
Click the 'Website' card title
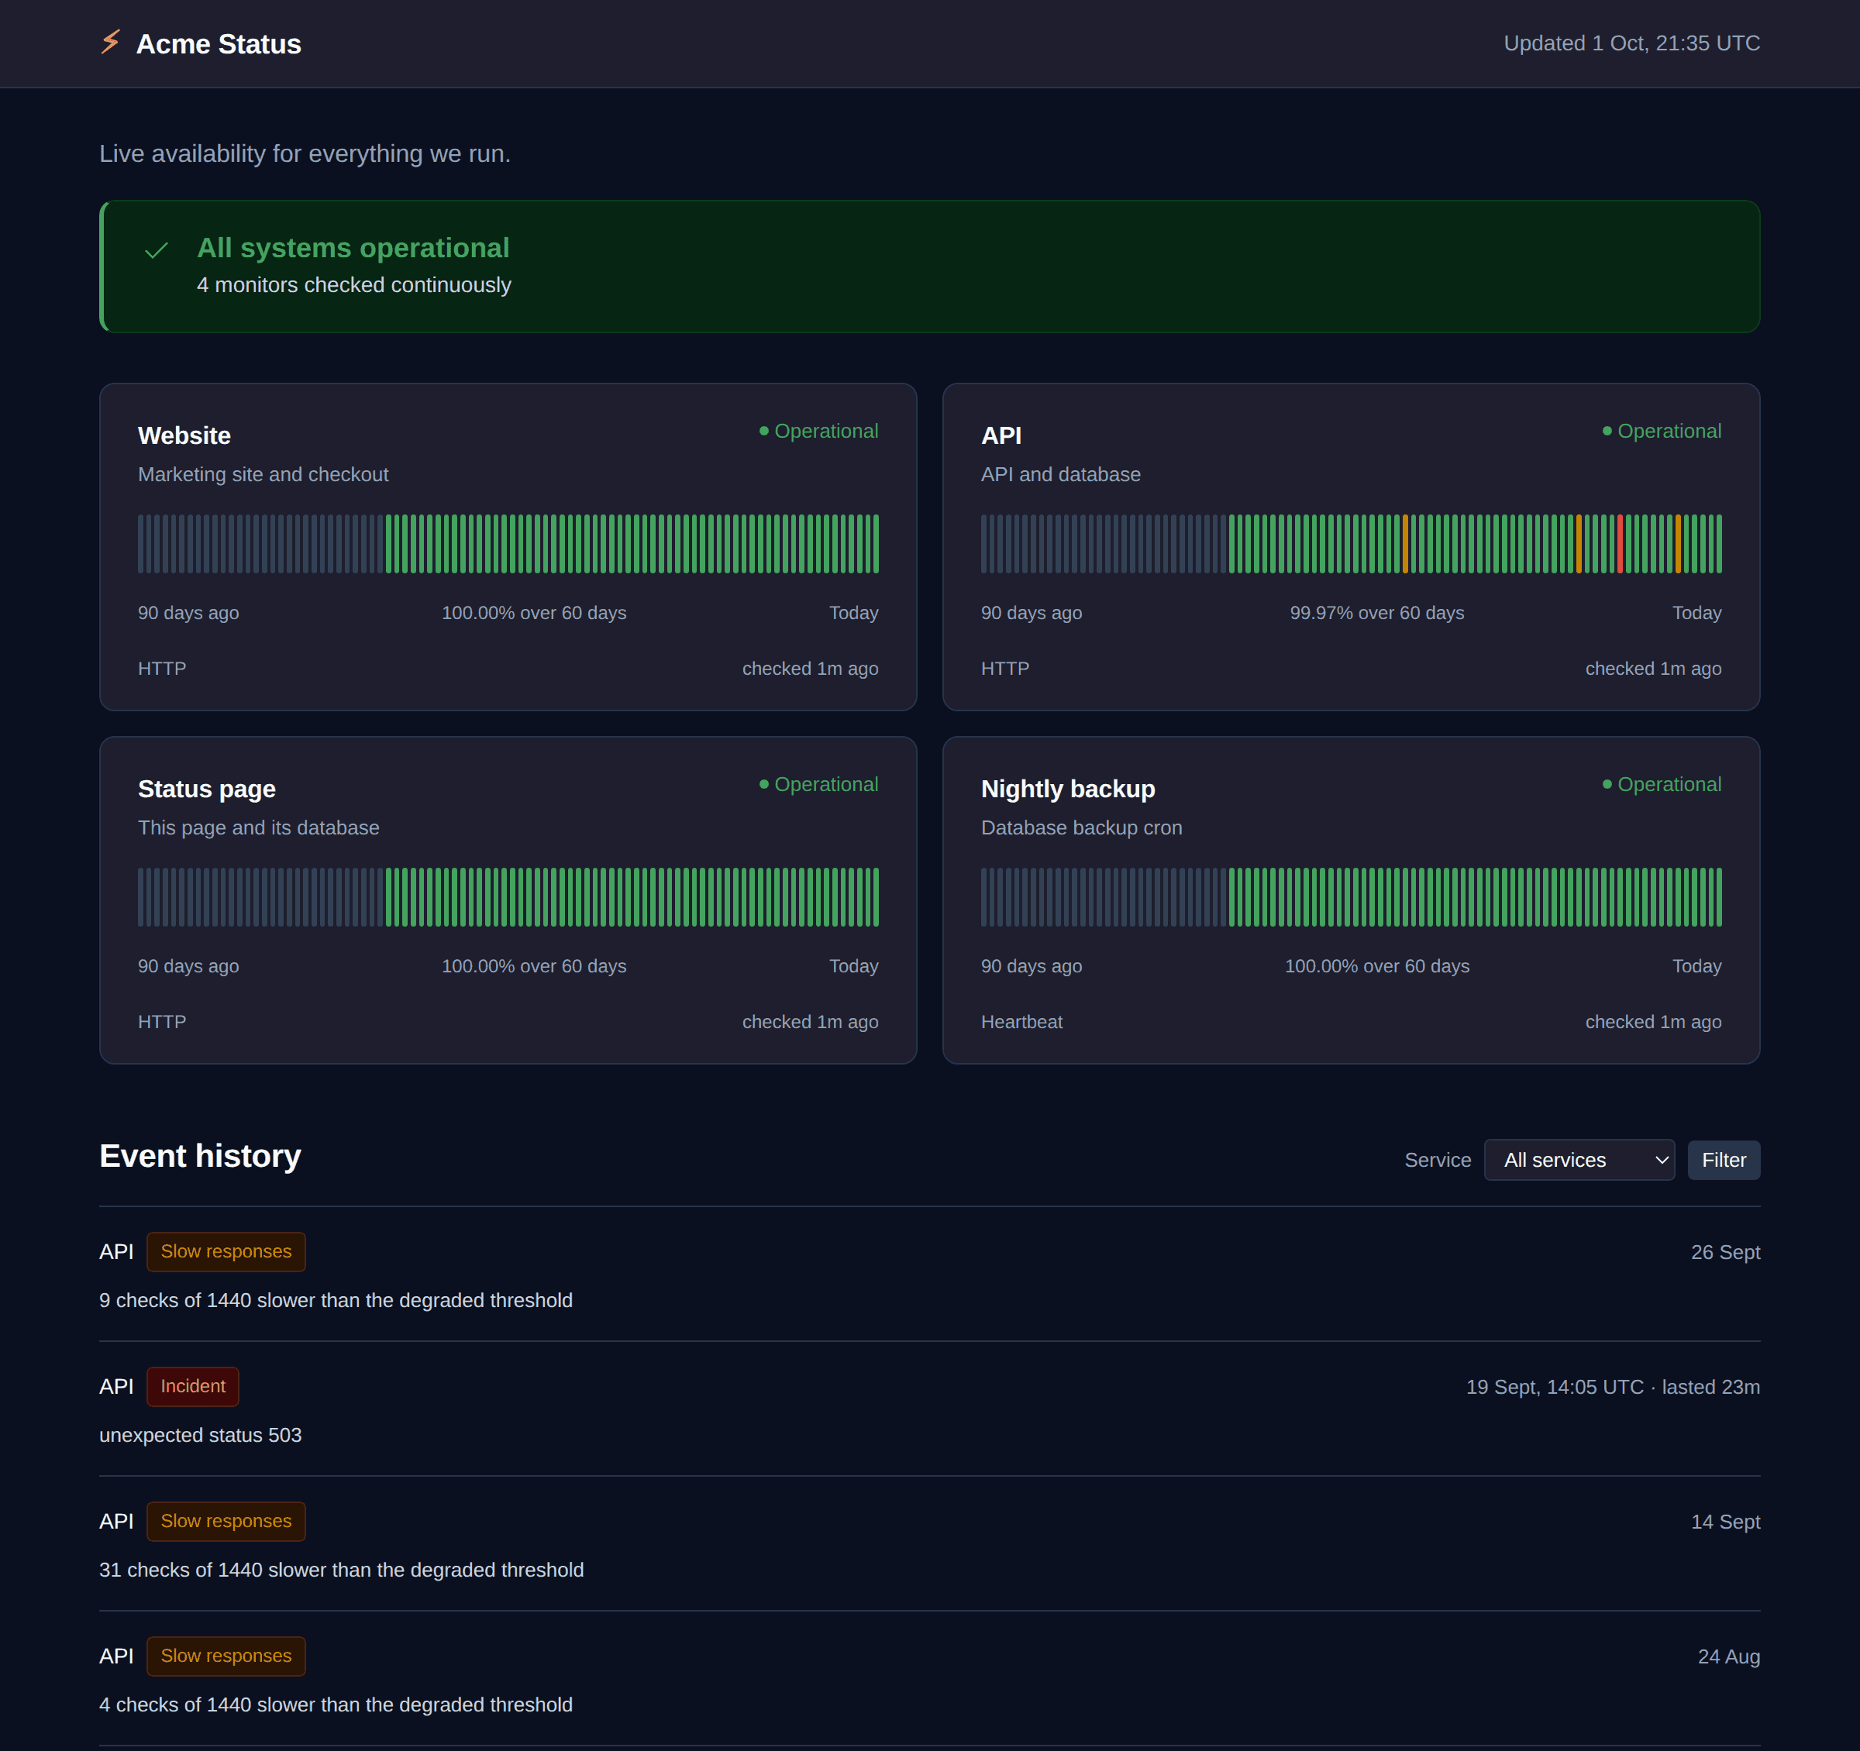click(184, 436)
